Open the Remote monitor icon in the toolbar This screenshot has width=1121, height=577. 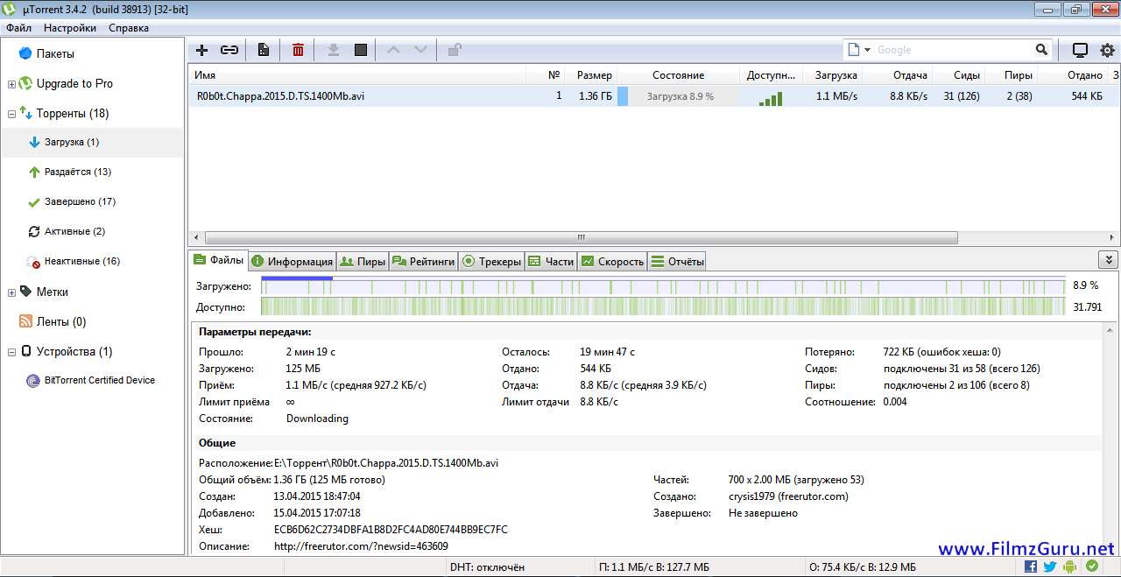click(1080, 50)
